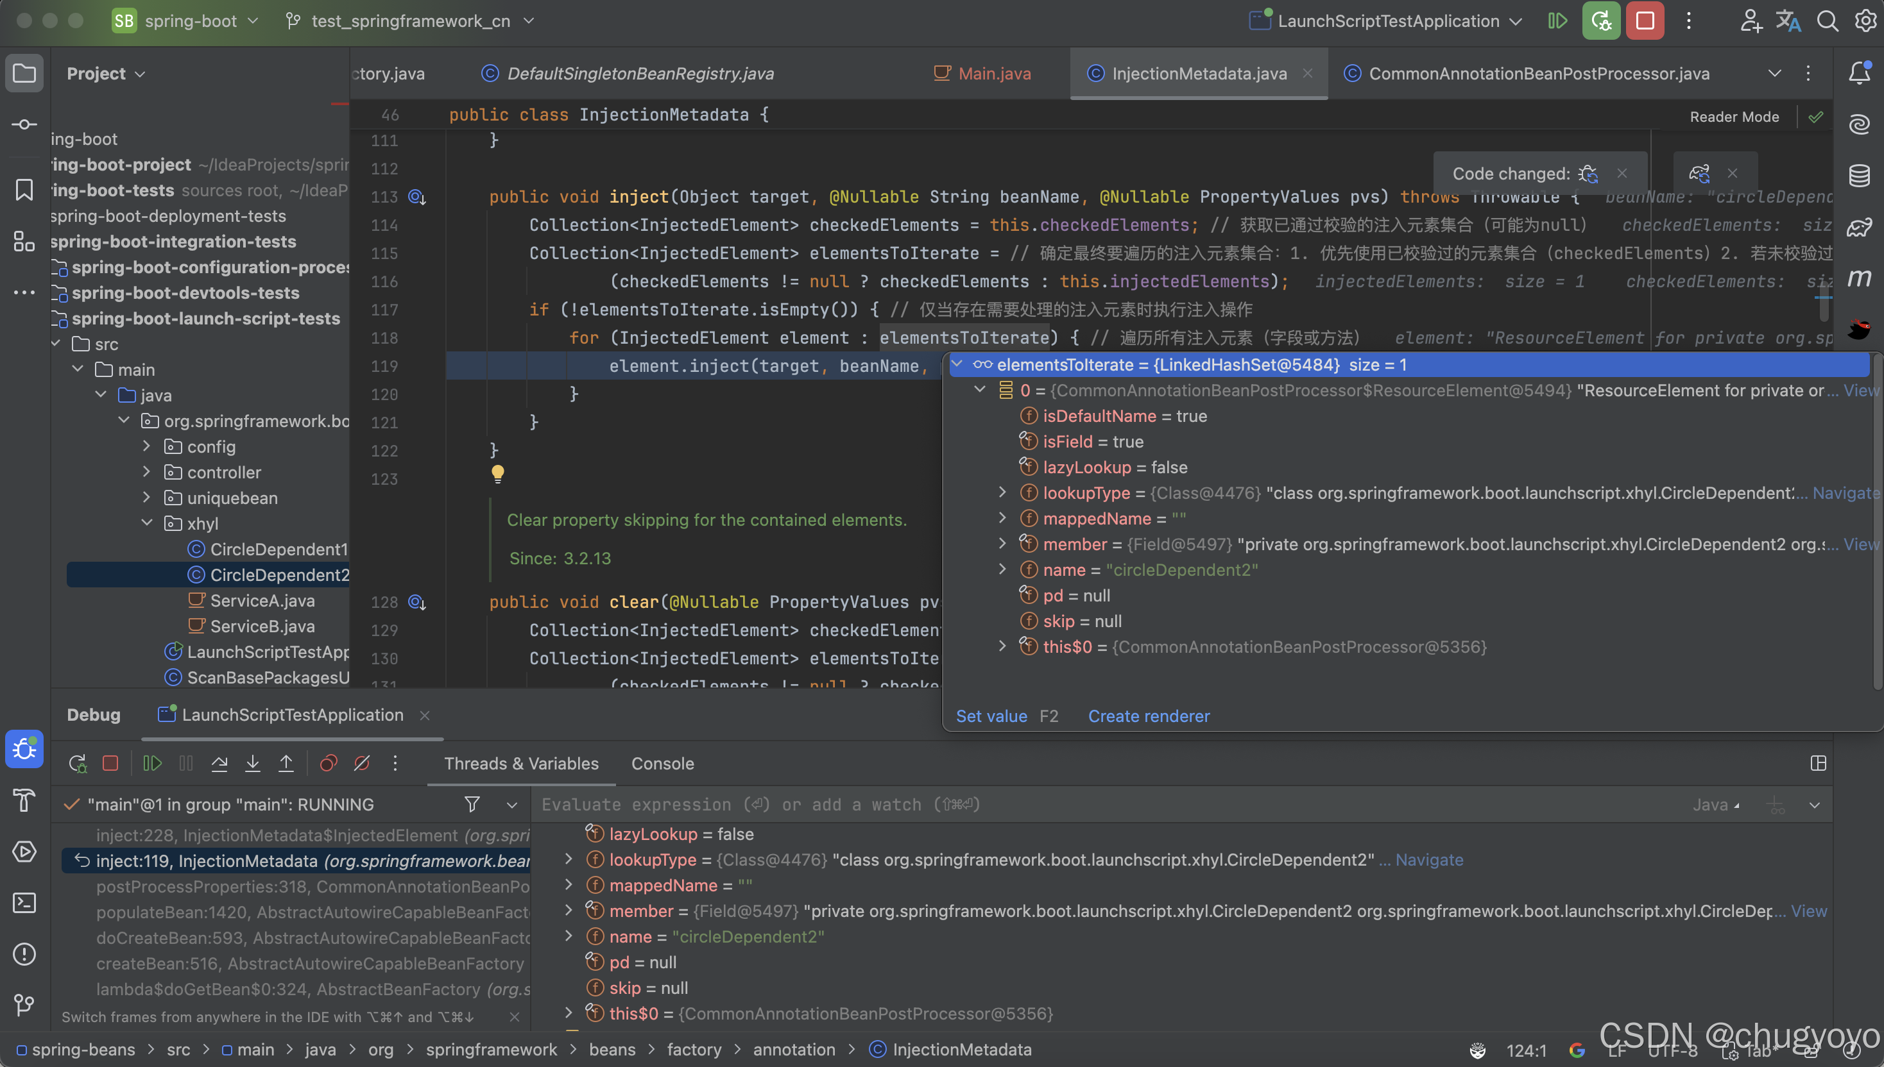The image size is (1884, 1067).
Task: Switch to the Console tab
Action: coord(662,764)
